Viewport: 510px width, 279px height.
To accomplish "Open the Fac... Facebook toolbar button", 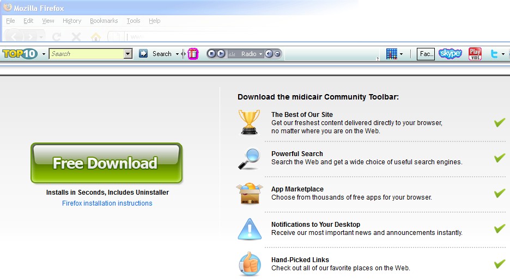I will [x=426, y=54].
